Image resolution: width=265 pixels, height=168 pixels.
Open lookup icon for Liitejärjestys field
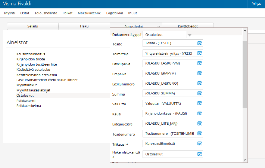[199, 124]
